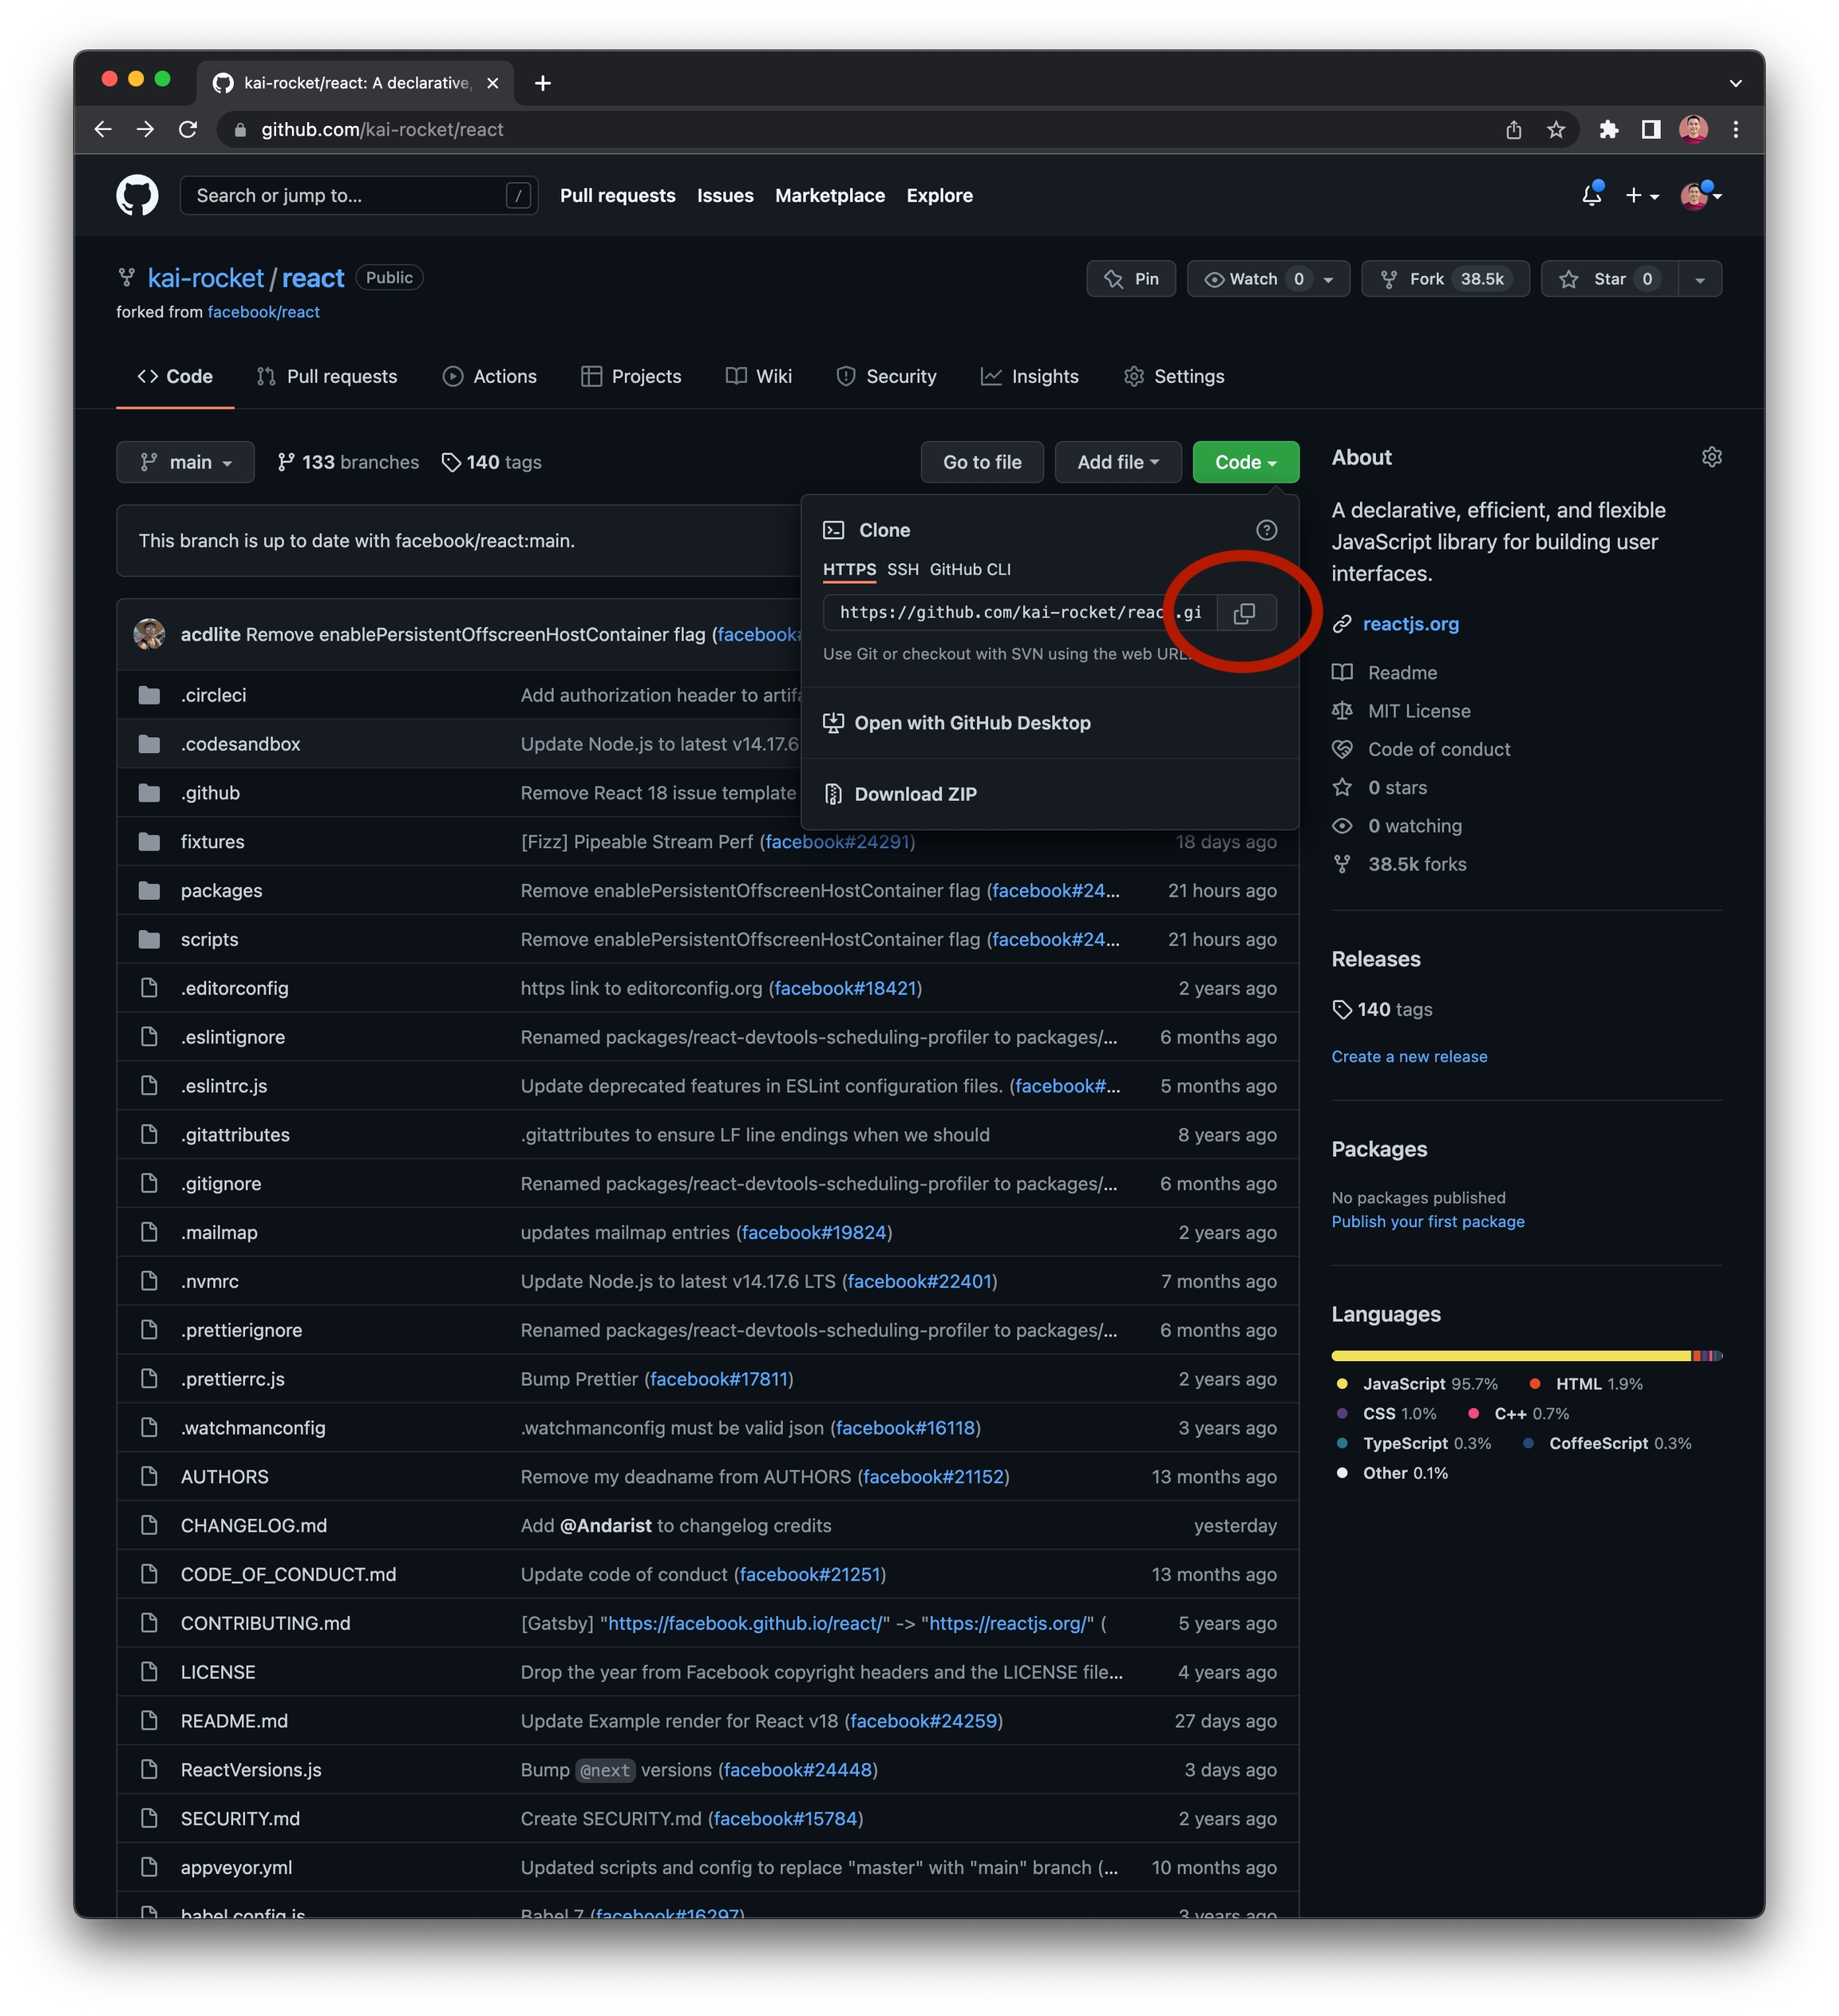Open the .circleci folder
The image size is (1839, 2016).
(x=213, y=695)
